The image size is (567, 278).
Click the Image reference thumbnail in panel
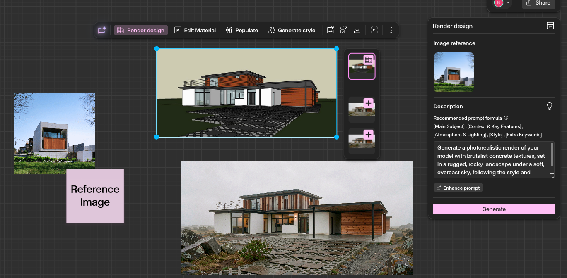pyautogui.click(x=454, y=72)
